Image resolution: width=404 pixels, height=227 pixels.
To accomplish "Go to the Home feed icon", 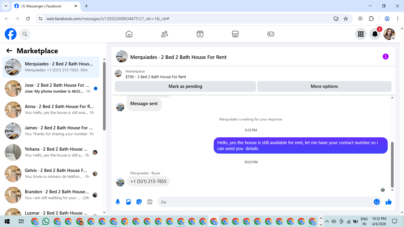I will click(129, 34).
